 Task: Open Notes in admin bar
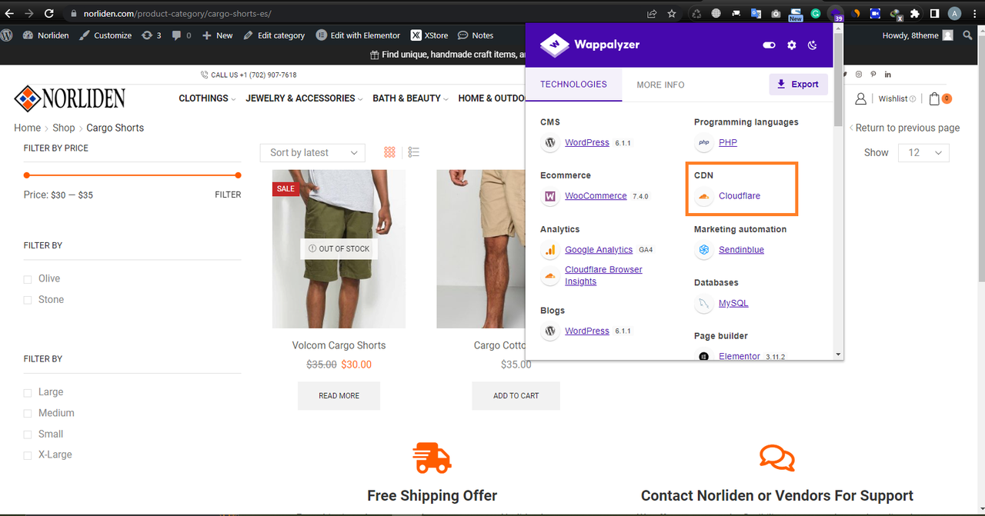coord(476,35)
